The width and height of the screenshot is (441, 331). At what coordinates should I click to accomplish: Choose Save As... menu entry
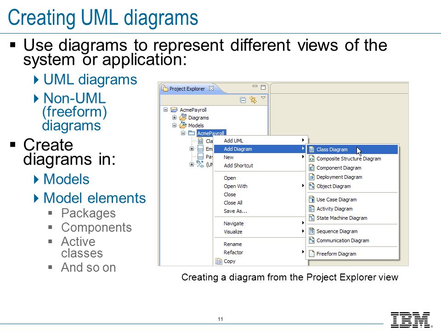click(x=260, y=211)
